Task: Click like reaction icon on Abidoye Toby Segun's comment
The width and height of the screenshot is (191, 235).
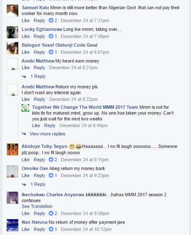Action: [x=51, y=160]
